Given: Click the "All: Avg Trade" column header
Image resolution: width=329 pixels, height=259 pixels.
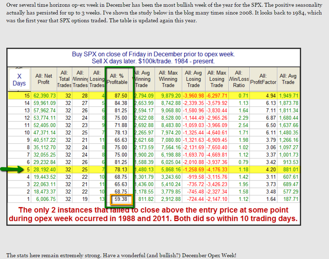Looking at the screenshot, I should click(288, 79).
